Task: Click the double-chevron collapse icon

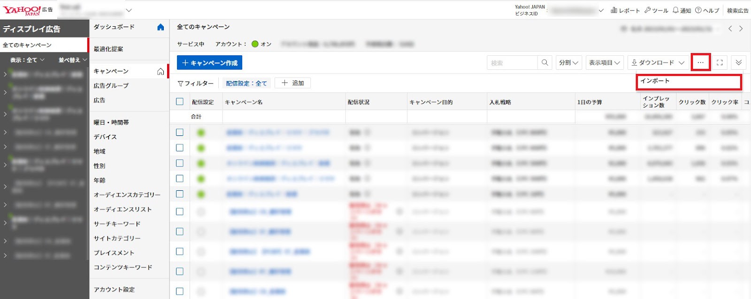Action: (x=738, y=63)
